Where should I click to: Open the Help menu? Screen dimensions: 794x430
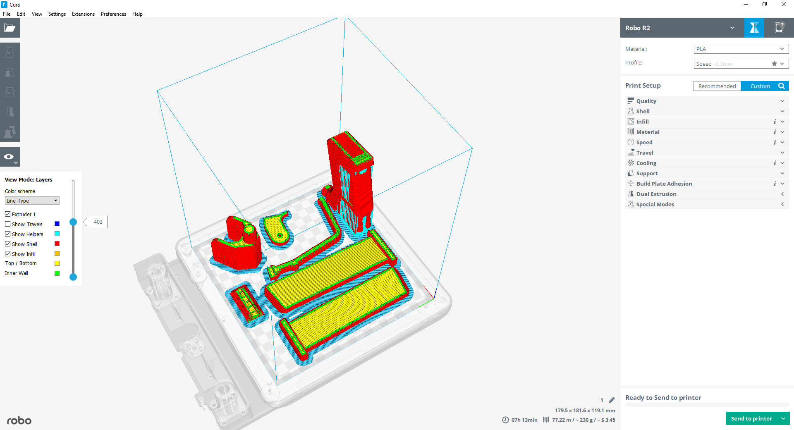[137, 14]
